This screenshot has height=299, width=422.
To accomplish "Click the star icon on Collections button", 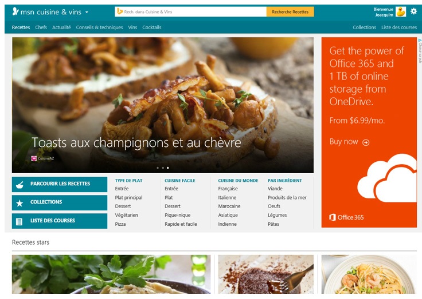I will pyautogui.click(x=19, y=203).
